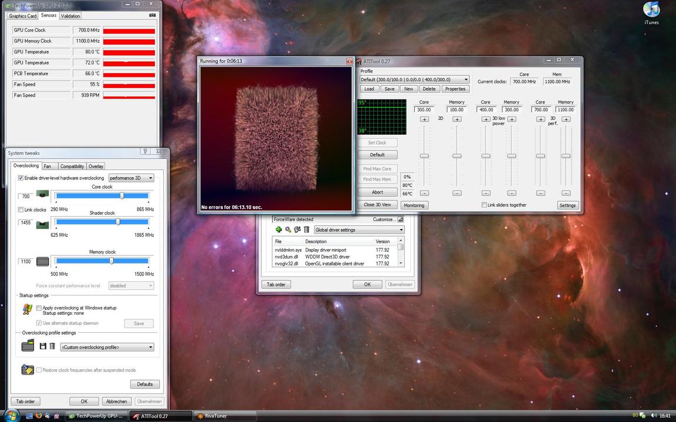Click the trash icon beside Global driver settings
676x422 pixels.
pyautogui.click(x=306, y=230)
